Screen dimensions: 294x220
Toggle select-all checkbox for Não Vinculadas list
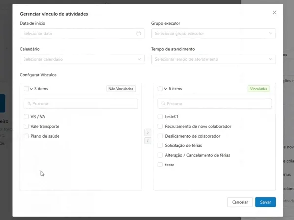click(26, 89)
